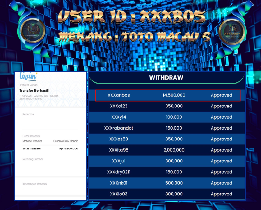Image resolution: width=261 pixels, height=210 pixels.
Task: Click Approved status for XXXo123
Action: click(221, 106)
